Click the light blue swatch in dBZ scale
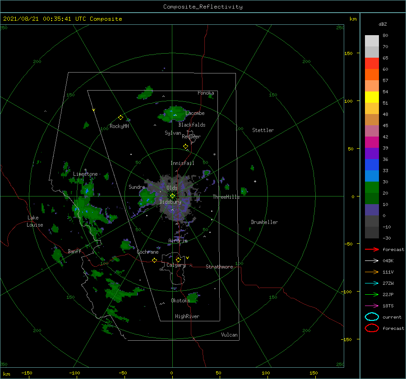The height and width of the screenshot is (379, 406). tap(372, 176)
